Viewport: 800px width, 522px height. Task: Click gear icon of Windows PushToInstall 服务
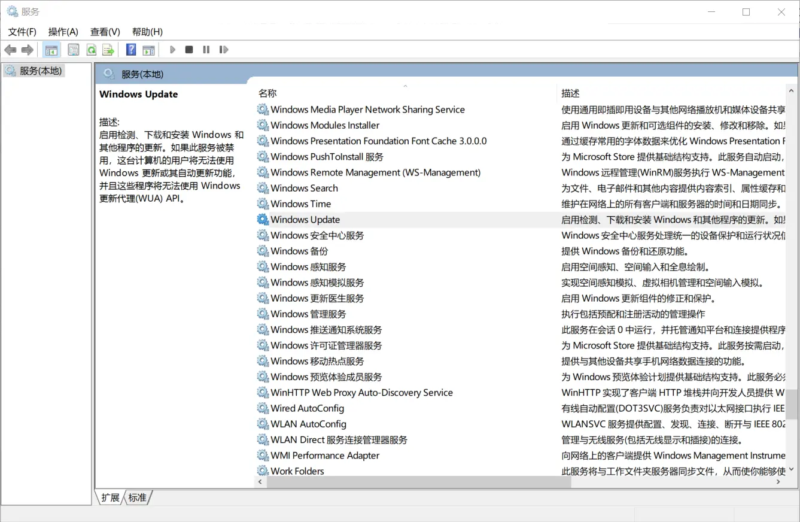(x=263, y=157)
